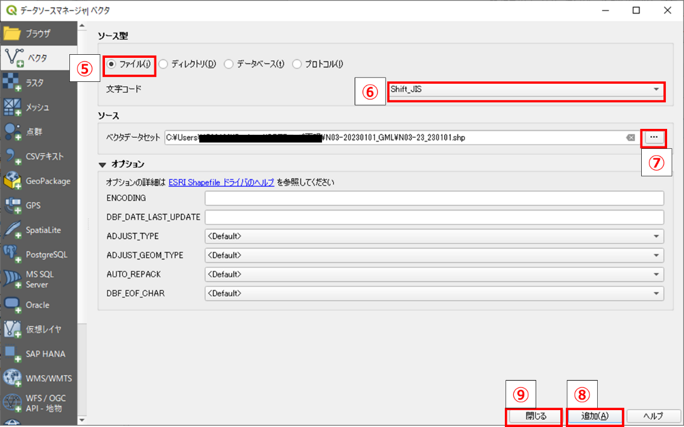This screenshot has height=427, width=684.
Task: Select the メッシュ (Mesh) sidebar icon
Action: point(12,107)
